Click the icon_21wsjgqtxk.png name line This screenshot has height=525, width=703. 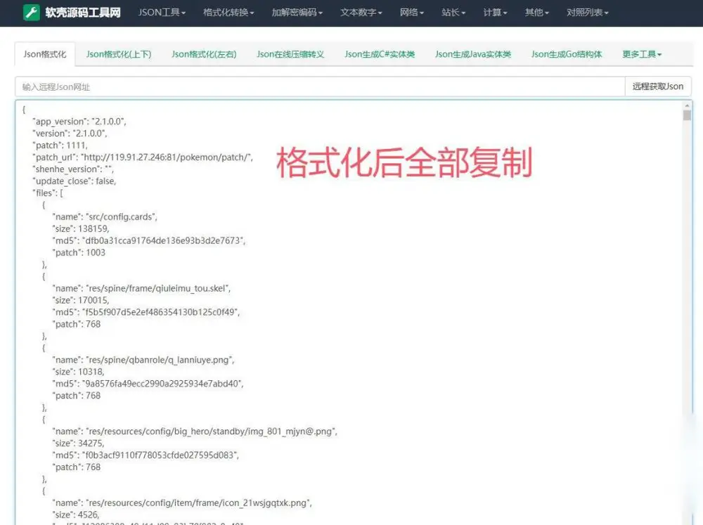point(183,503)
